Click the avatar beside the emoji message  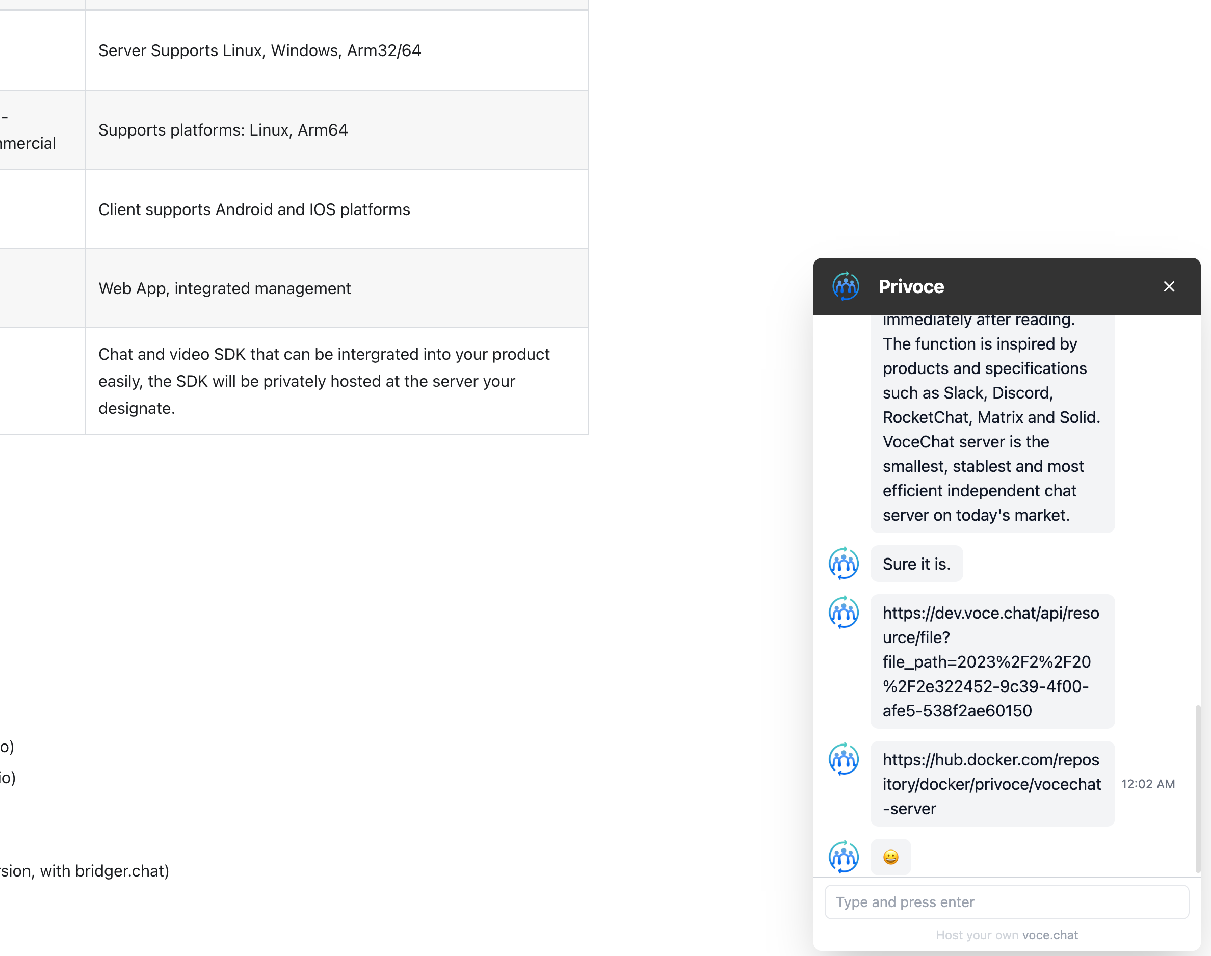tap(844, 856)
